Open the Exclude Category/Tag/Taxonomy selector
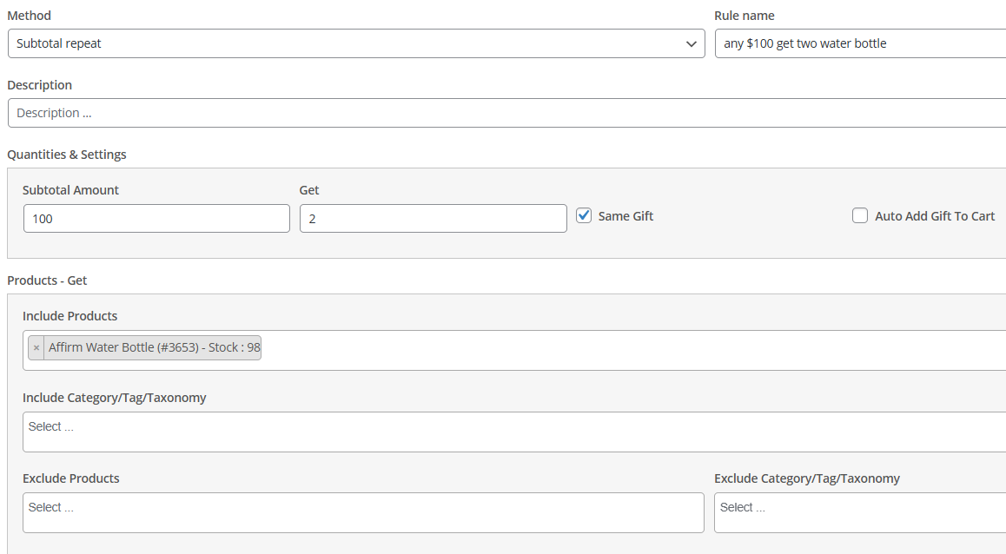The width and height of the screenshot is (1006, 554). [858, 512]
